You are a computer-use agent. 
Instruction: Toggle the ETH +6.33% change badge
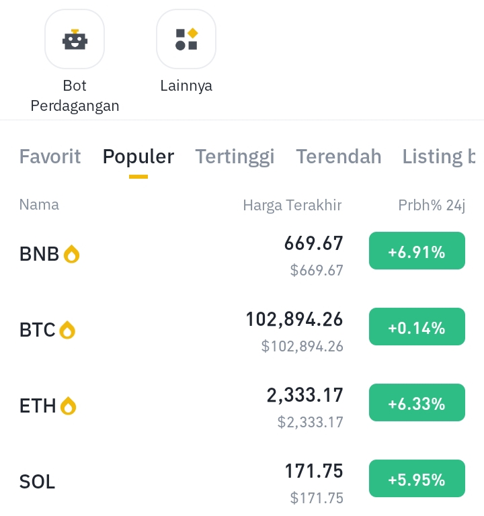pyautogui.click(x=417, y=402)
